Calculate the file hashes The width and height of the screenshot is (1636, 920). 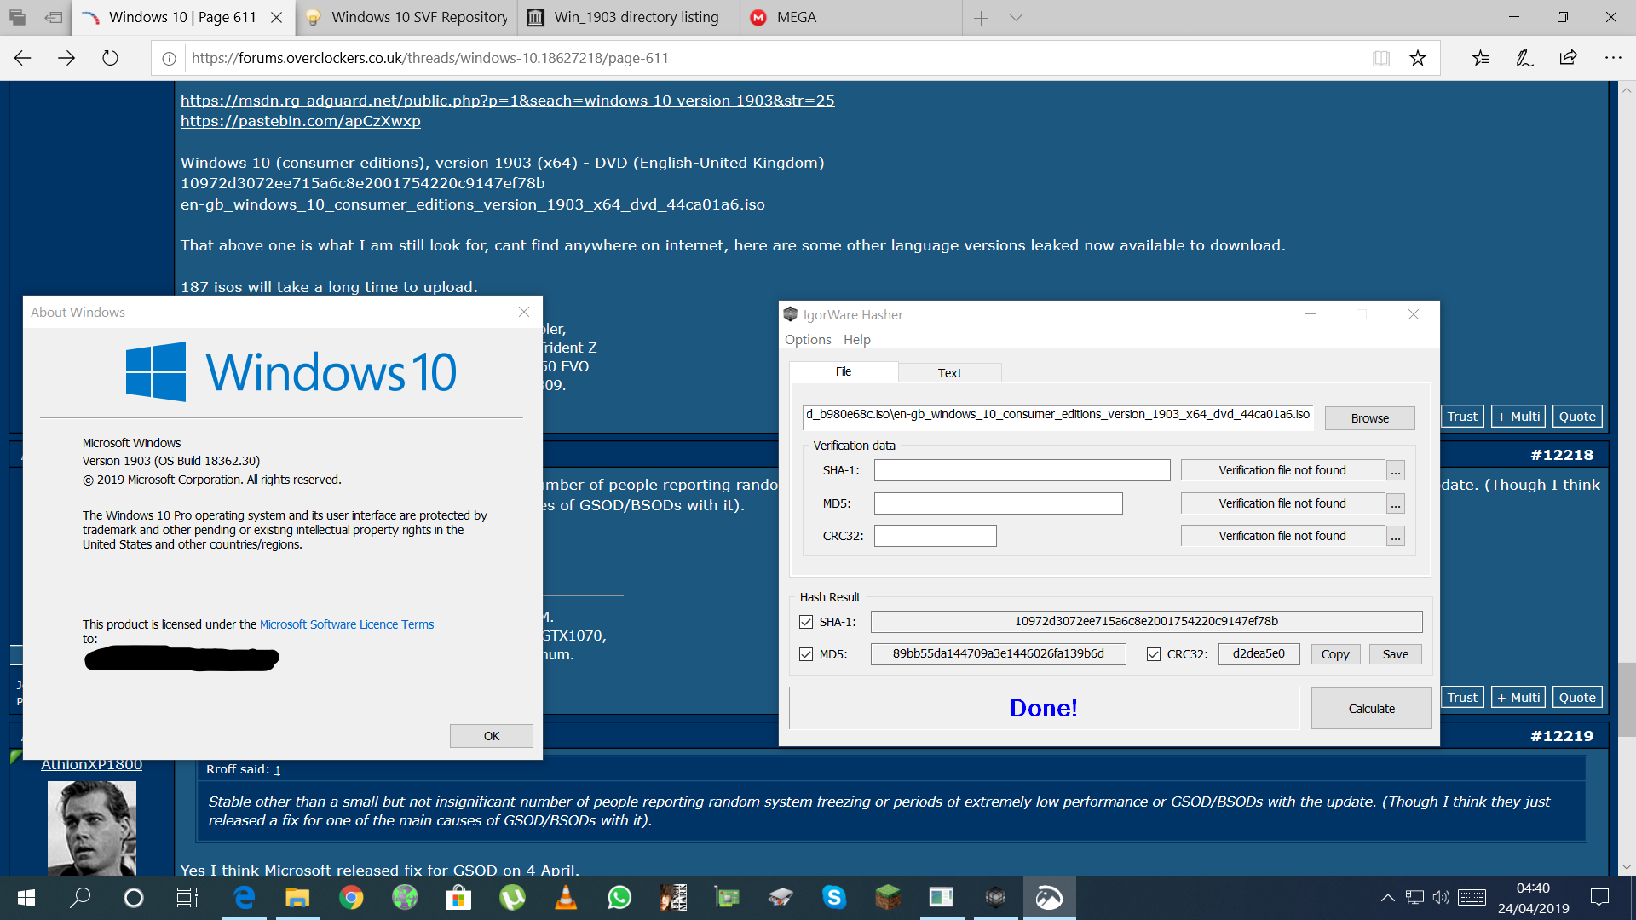click(1371, 709)
